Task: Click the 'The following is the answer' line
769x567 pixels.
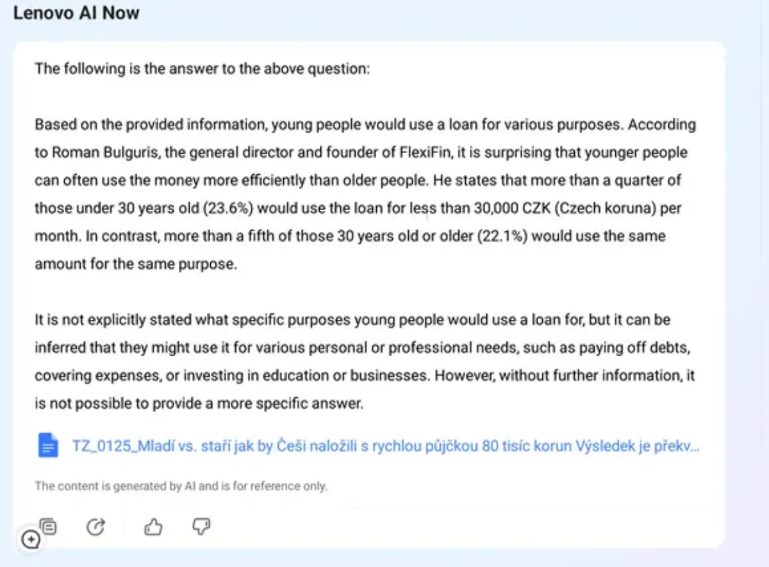Action: pyautogui.click(x=203, y=68)
